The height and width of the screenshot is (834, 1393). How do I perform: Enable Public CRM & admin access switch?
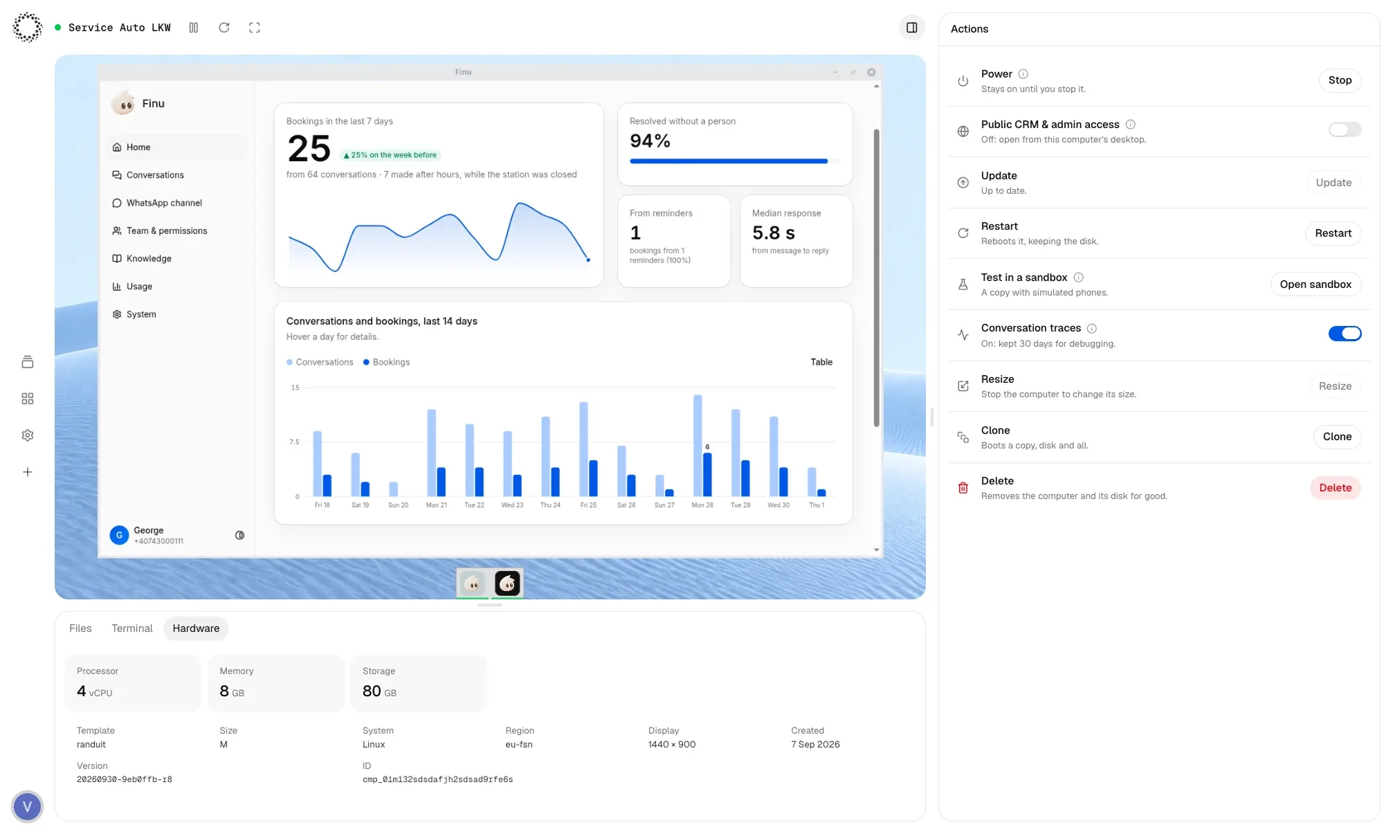click(x=1345, y=130)
